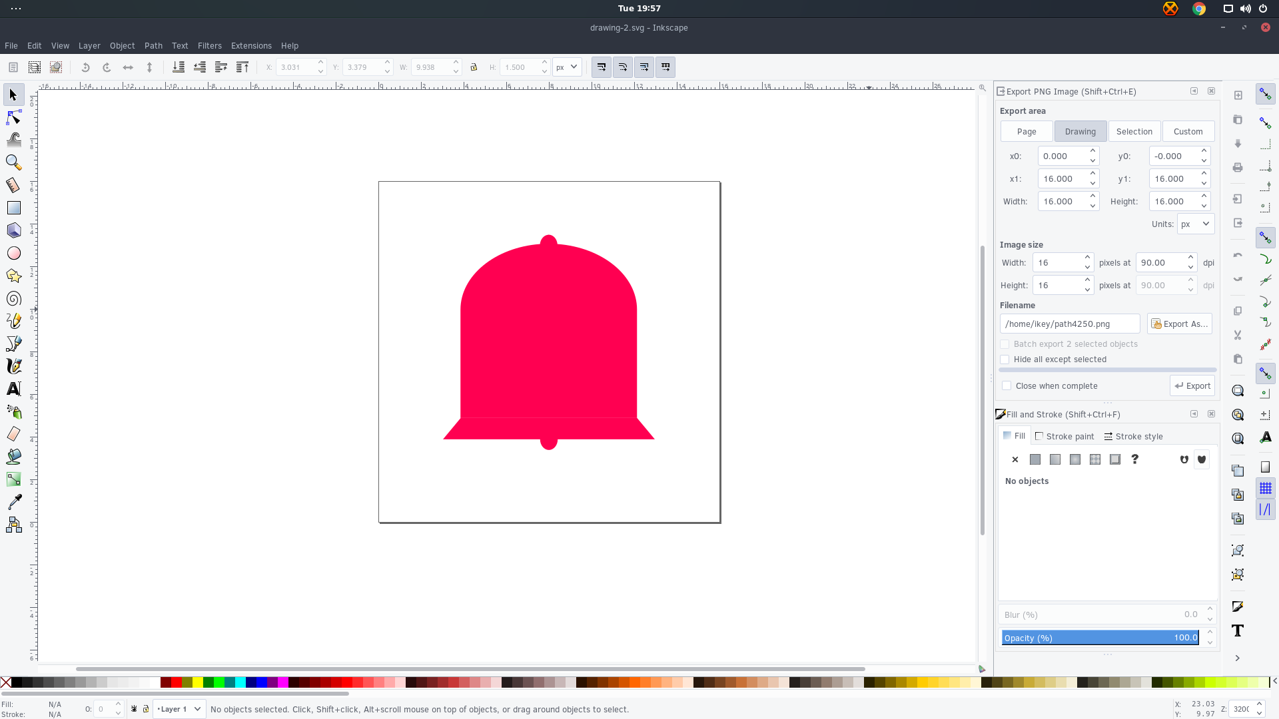
Task: Open Layer 1 dropdown in status bar
Action: click(x=179, y=709)
